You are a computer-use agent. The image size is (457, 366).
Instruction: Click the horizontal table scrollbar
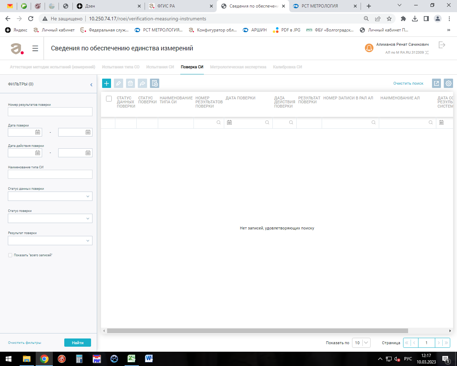(257, 331)
